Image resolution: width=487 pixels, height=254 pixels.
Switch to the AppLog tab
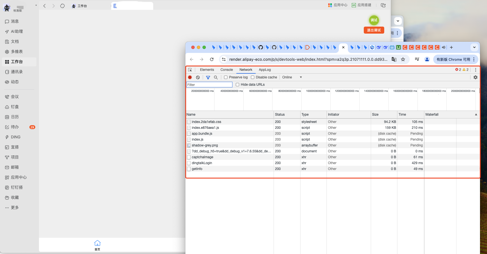[265, 70]
